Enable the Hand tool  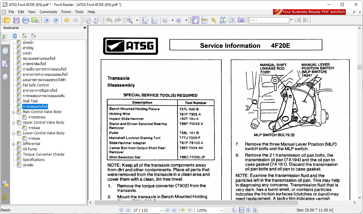pos(195,20)
